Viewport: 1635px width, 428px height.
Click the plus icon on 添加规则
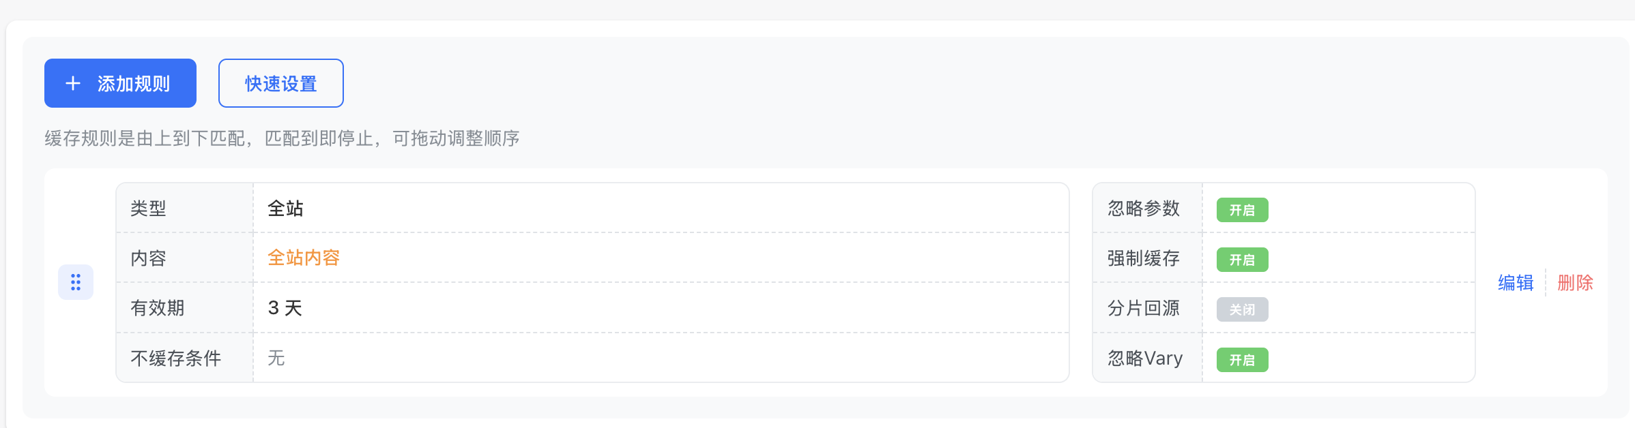pos(73,83)
